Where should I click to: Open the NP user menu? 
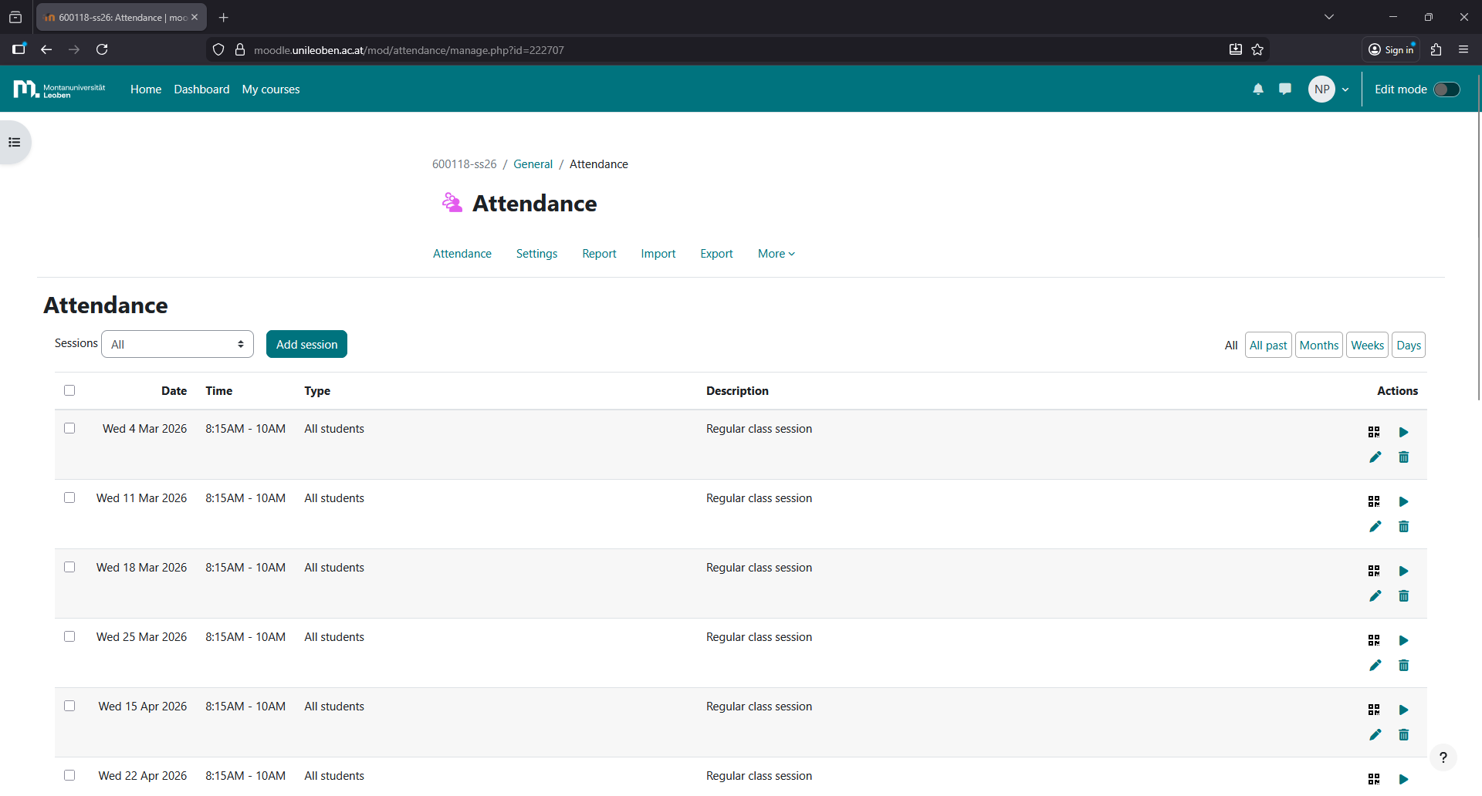tap(1328, 89)
